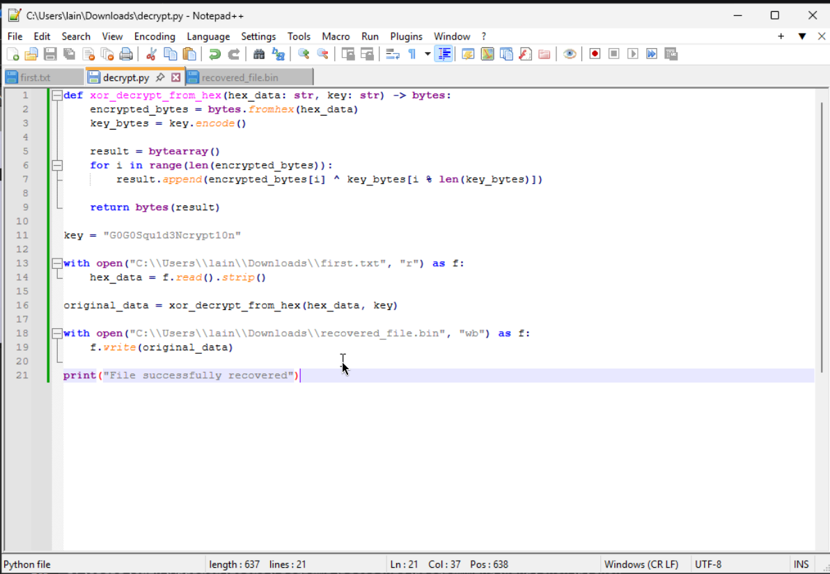Click the UTF-8 encoding status field
The width and height of the screenshot is (830, 574).
707,564
